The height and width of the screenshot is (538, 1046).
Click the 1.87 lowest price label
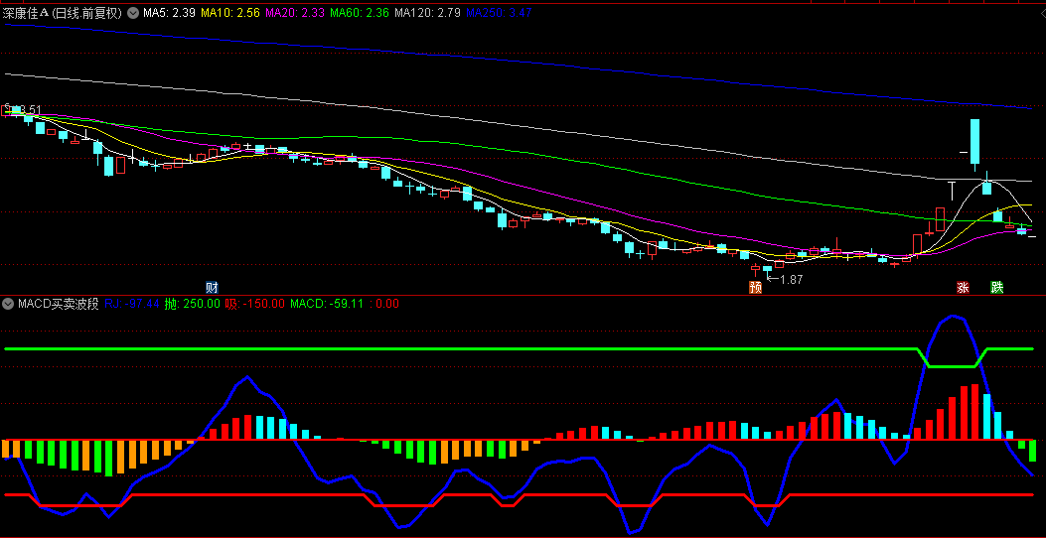coord(791,280)
